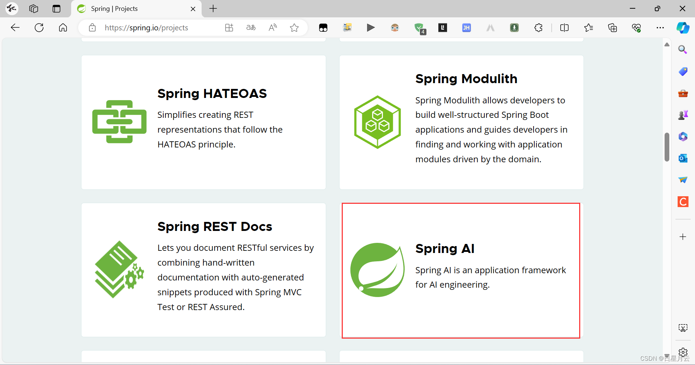Click the Spring AI leaf logo
Viewport: 695px width, 365px height.
pyautogui.click(x=378, y=270)
